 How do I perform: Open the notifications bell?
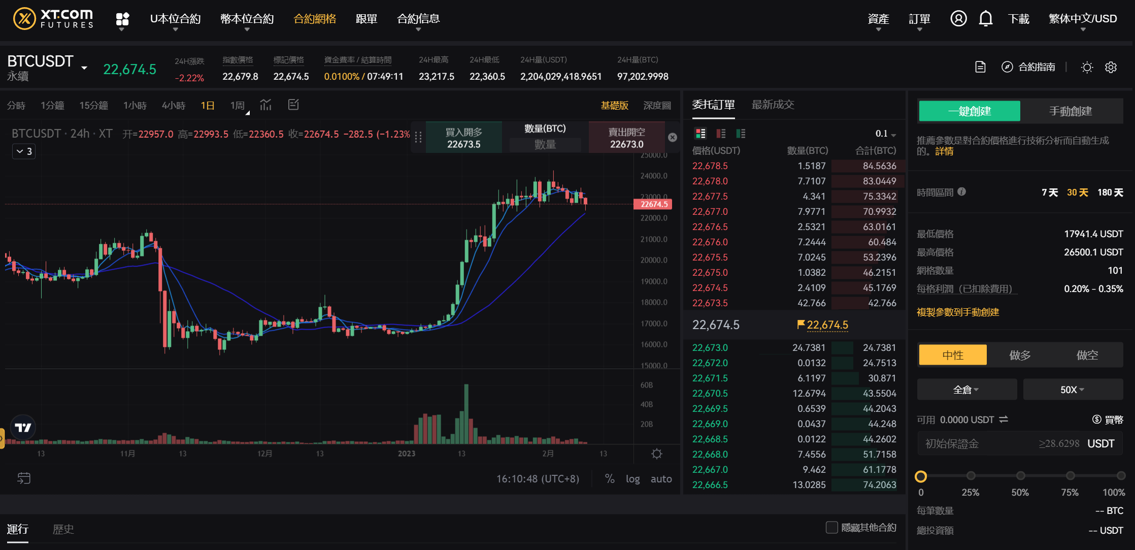click(x=985, y=18)
